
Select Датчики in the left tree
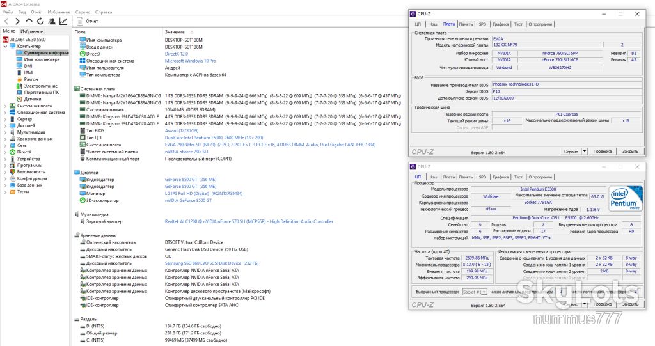32,99
